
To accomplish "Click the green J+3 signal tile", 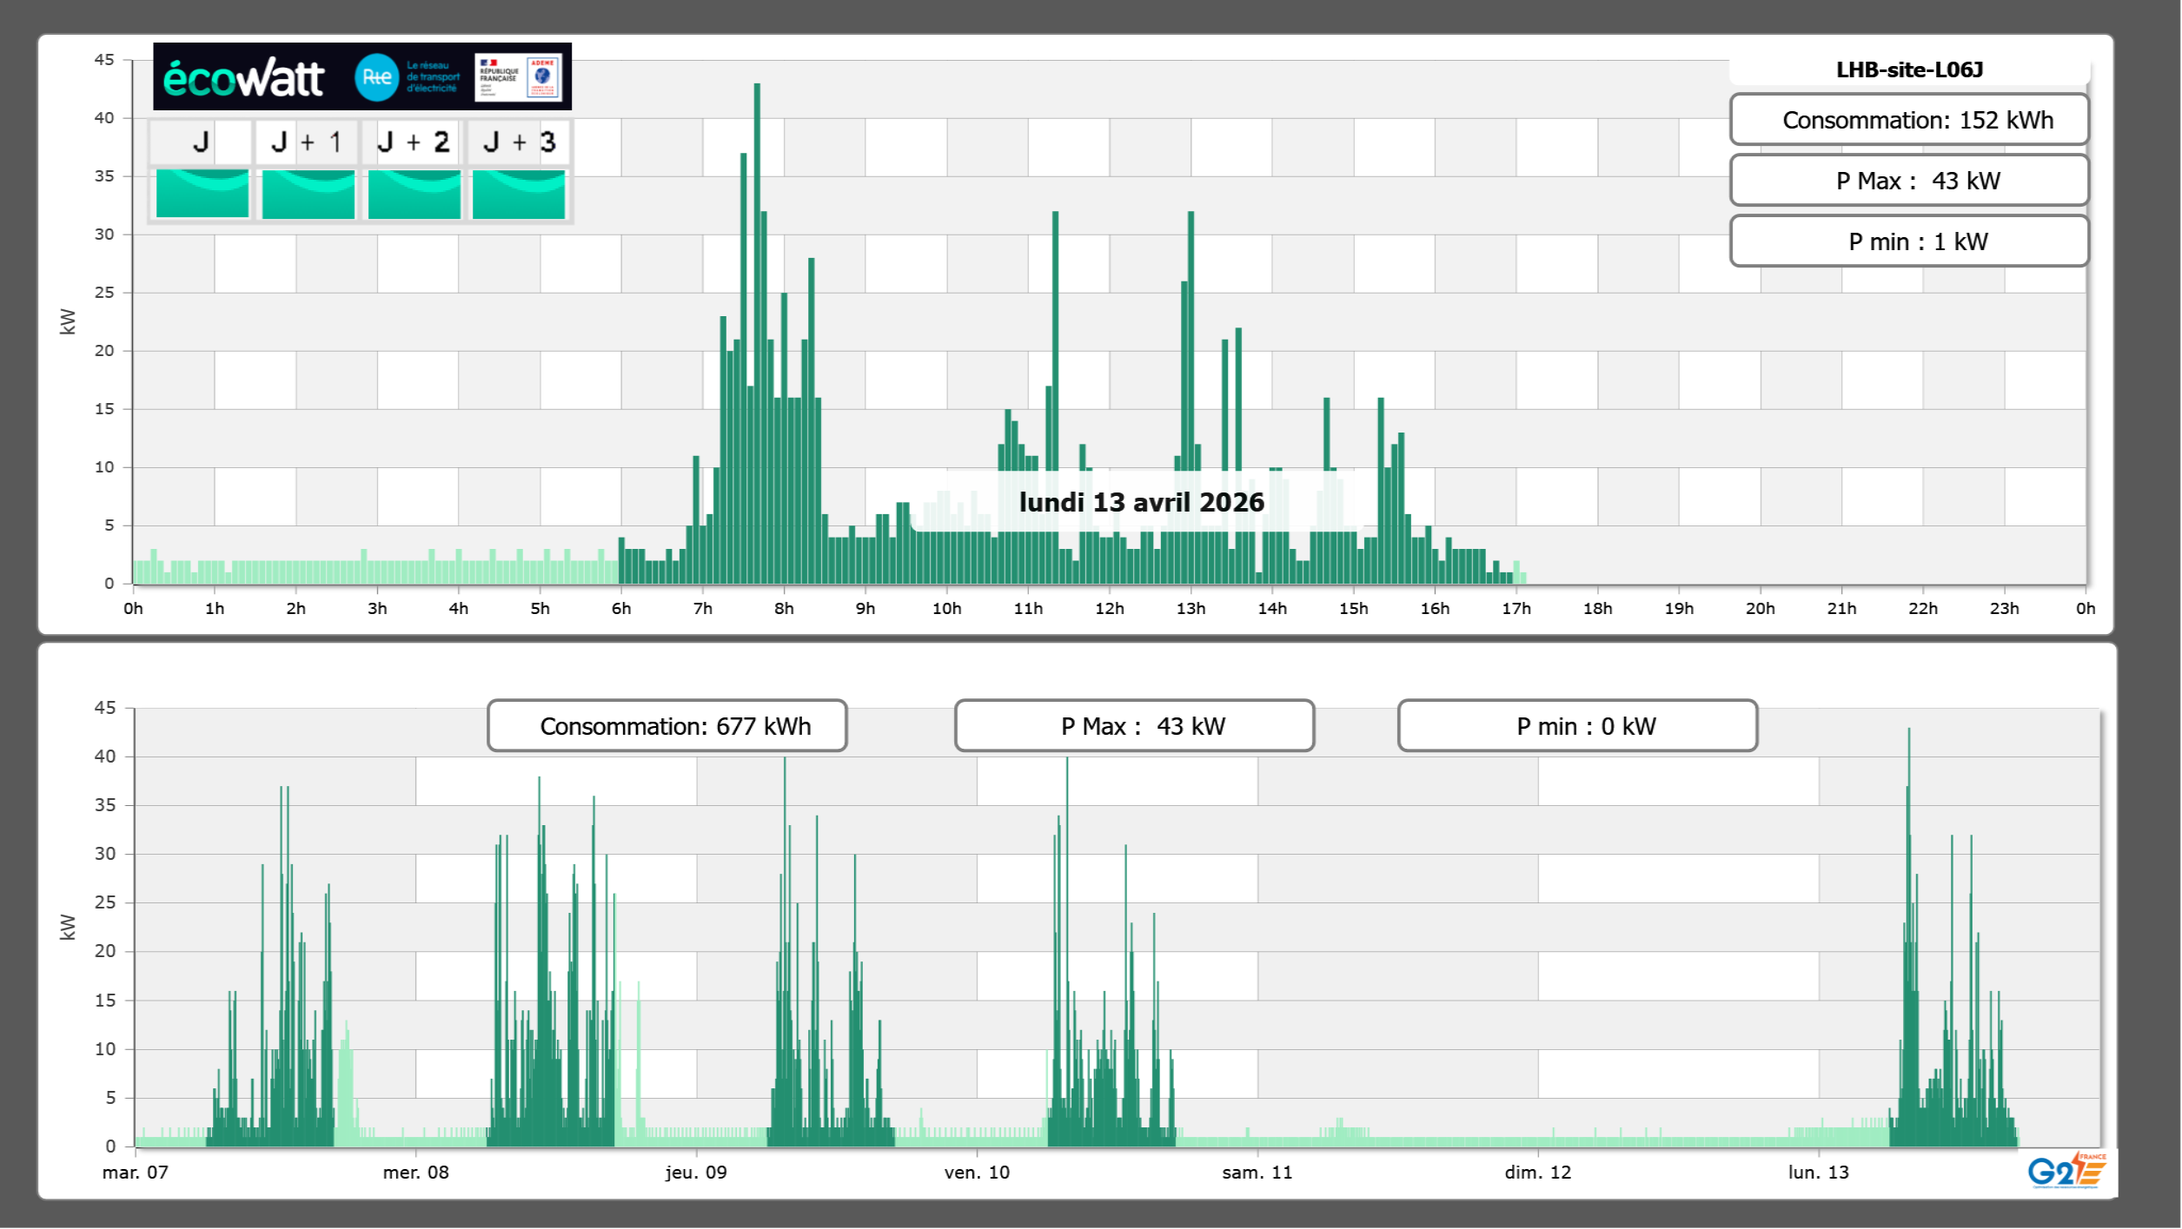I will coord(519,193).
